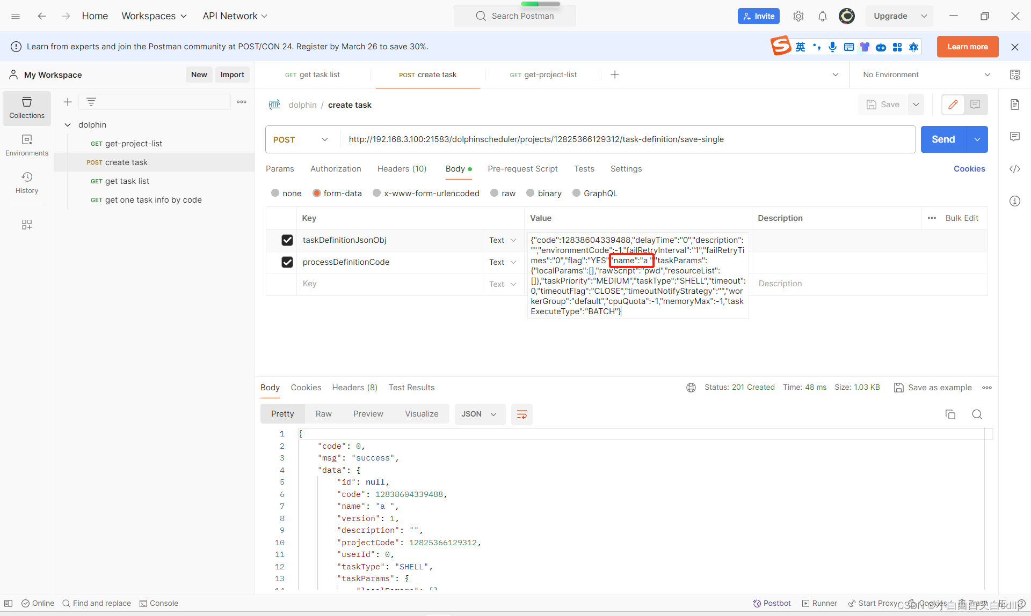
Task: Open the response more options dots
Action: (x=987, y=388)
